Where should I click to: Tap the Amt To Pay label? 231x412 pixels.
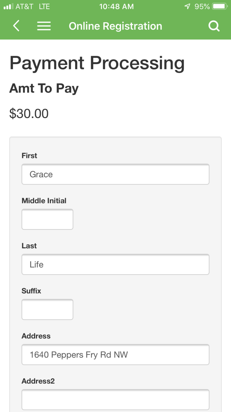tap(44, 88)
